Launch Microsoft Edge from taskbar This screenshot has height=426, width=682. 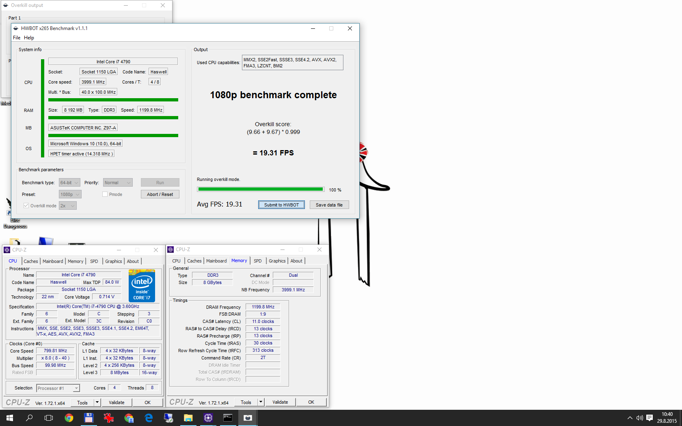[x=149, y=418]
